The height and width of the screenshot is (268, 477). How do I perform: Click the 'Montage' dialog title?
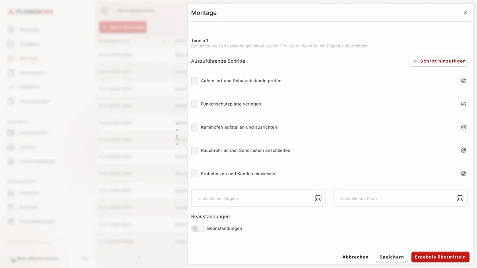coord(204,13)
